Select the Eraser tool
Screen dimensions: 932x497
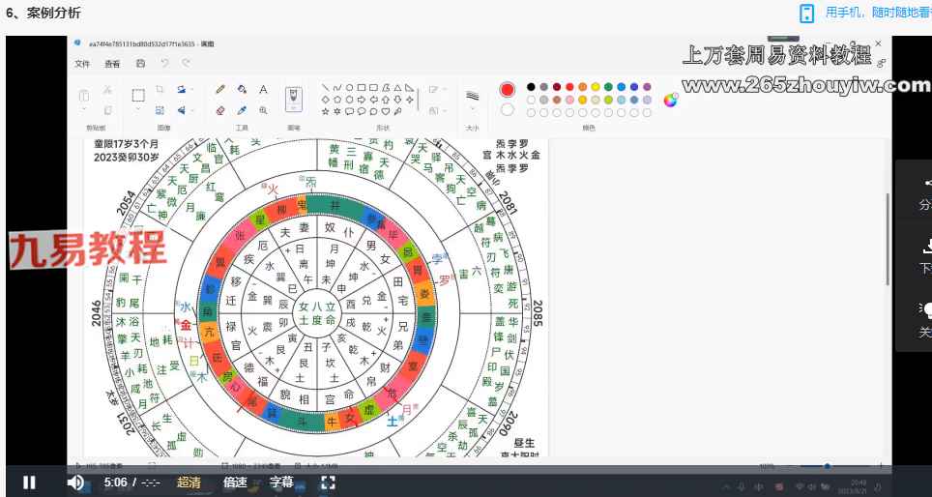coord(220,110)
